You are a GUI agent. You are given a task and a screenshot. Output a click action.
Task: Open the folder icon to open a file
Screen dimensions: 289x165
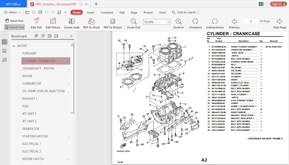27,12
